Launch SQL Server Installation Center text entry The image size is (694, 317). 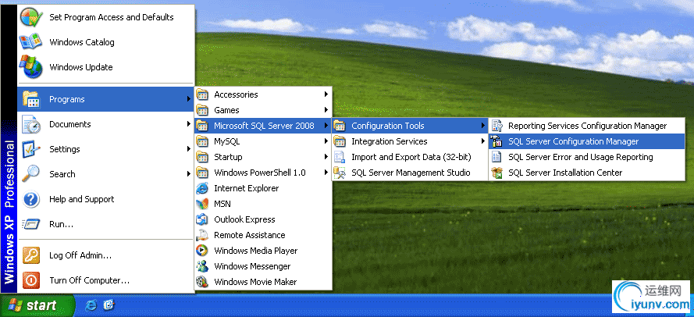pos(565,173)
